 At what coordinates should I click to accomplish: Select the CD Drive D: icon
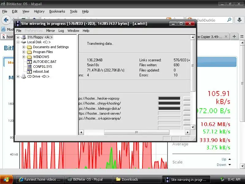(x=24, y=76)
